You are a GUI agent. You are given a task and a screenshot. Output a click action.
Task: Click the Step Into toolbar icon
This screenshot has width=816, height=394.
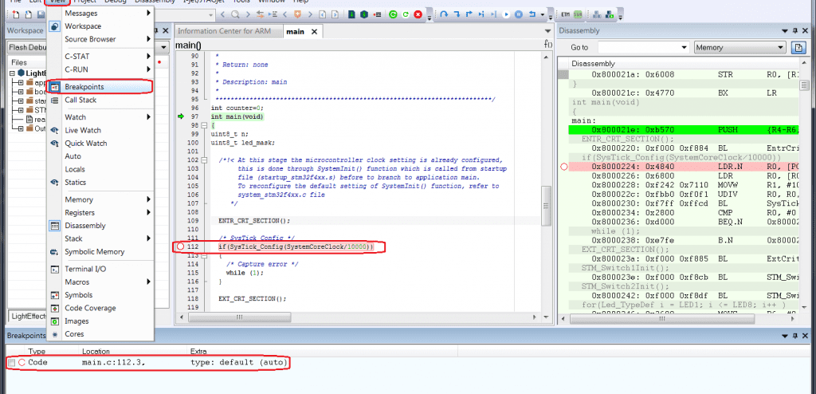click(457, 15)
